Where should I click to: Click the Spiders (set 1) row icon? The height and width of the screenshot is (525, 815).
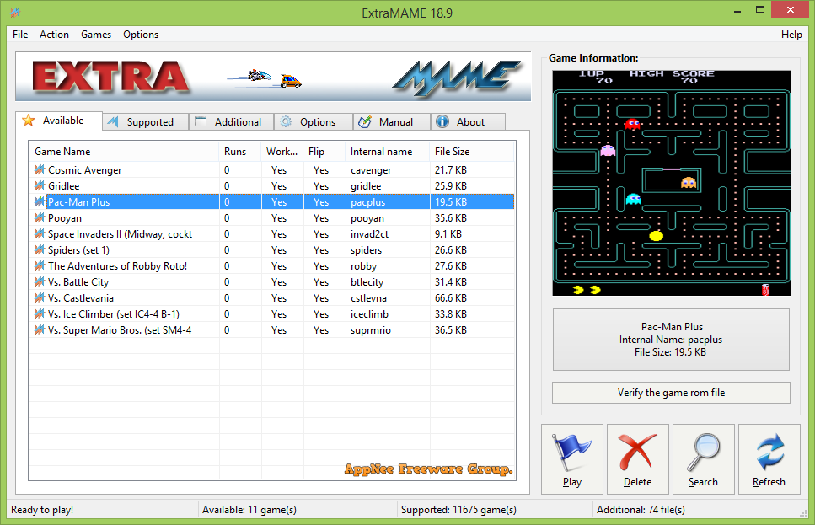click(40, 250)
